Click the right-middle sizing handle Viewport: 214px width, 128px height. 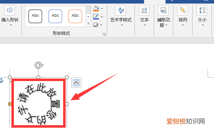[x=67, y=104]
